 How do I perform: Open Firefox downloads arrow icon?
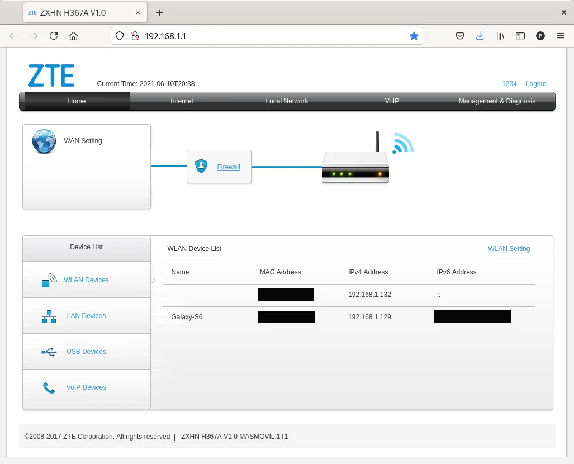[x=480, y=36]
